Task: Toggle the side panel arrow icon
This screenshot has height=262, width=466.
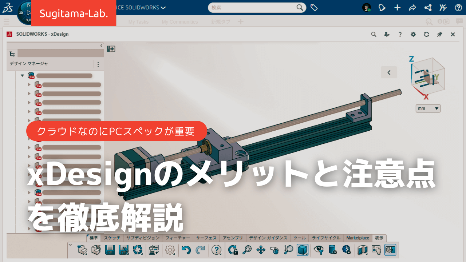Action: point(111,49)
